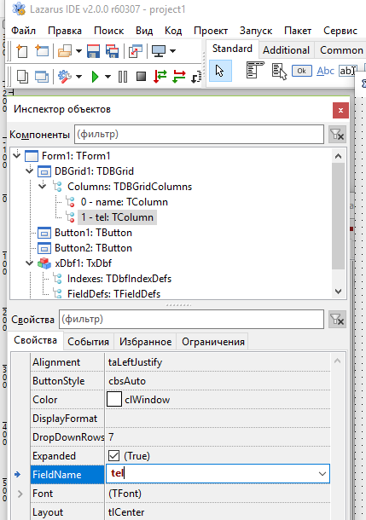This screenshot has height=520, width=366.
Task: Open the Проект menu
Action: click(x=211, y=31)
